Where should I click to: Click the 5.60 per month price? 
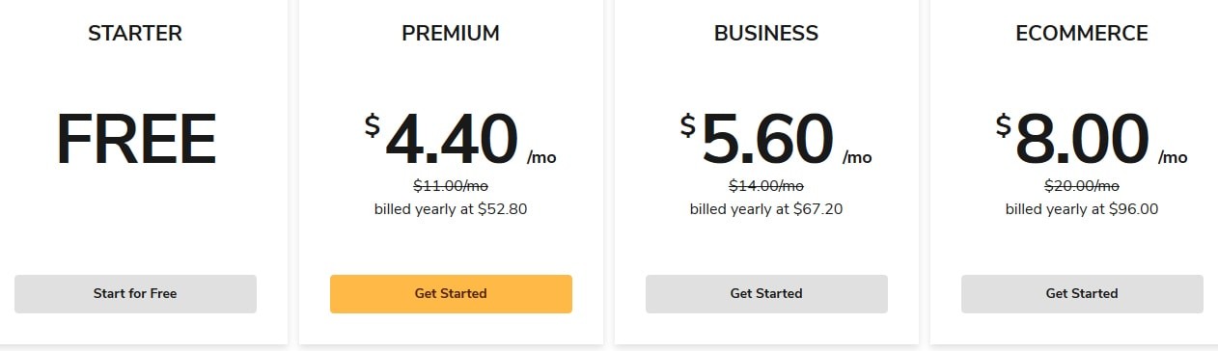776,140
